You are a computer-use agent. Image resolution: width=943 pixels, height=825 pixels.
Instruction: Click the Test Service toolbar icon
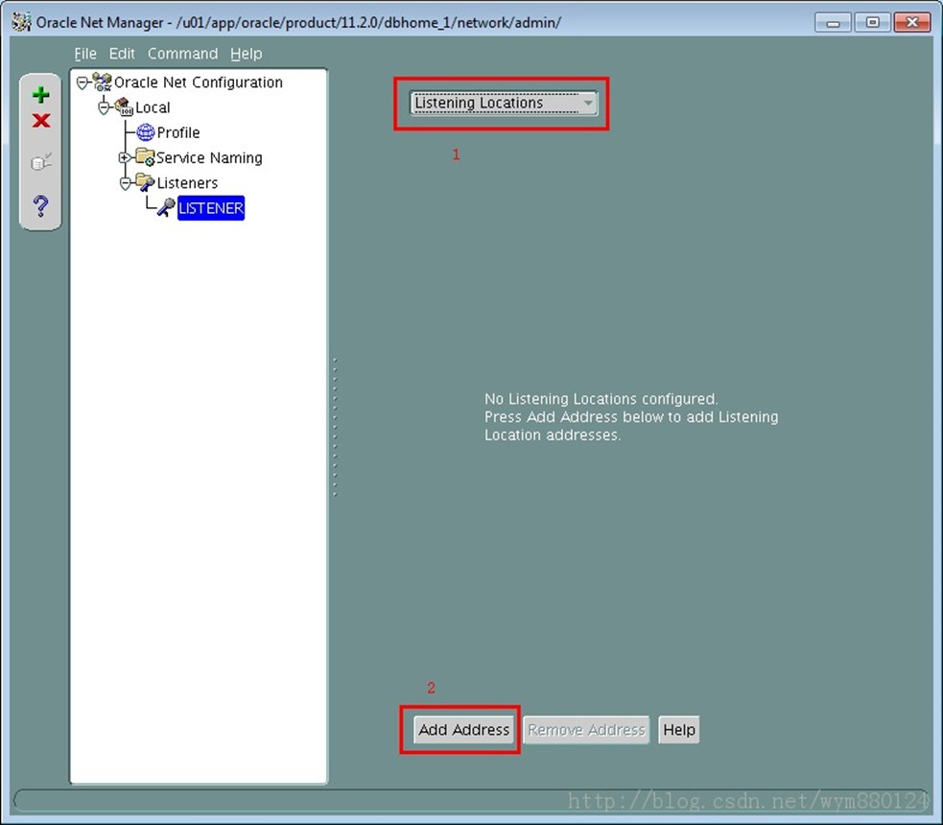41,162
